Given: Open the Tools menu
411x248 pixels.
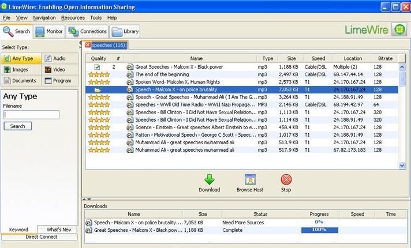Looking at the screenshot, I should point(96,18).
